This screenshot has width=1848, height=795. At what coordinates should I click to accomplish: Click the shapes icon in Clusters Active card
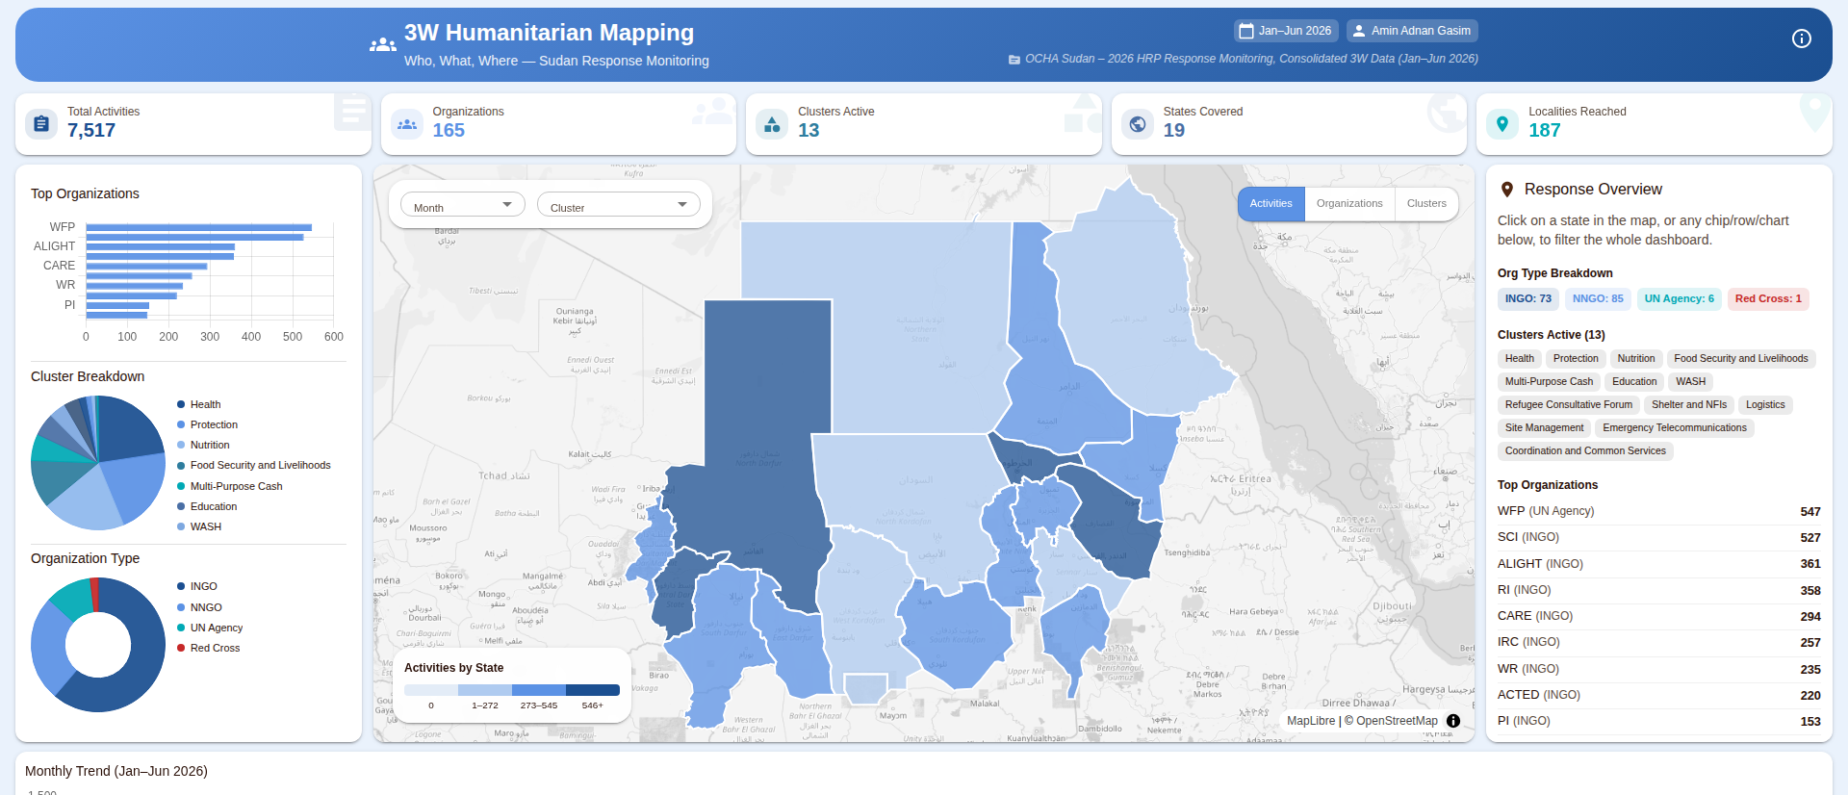tap(772, 123)
